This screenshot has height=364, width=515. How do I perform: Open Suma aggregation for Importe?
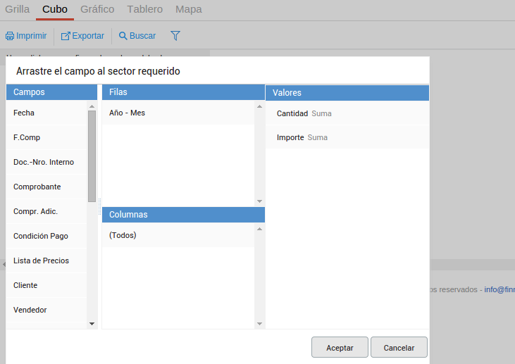click(x=318, y=138)
